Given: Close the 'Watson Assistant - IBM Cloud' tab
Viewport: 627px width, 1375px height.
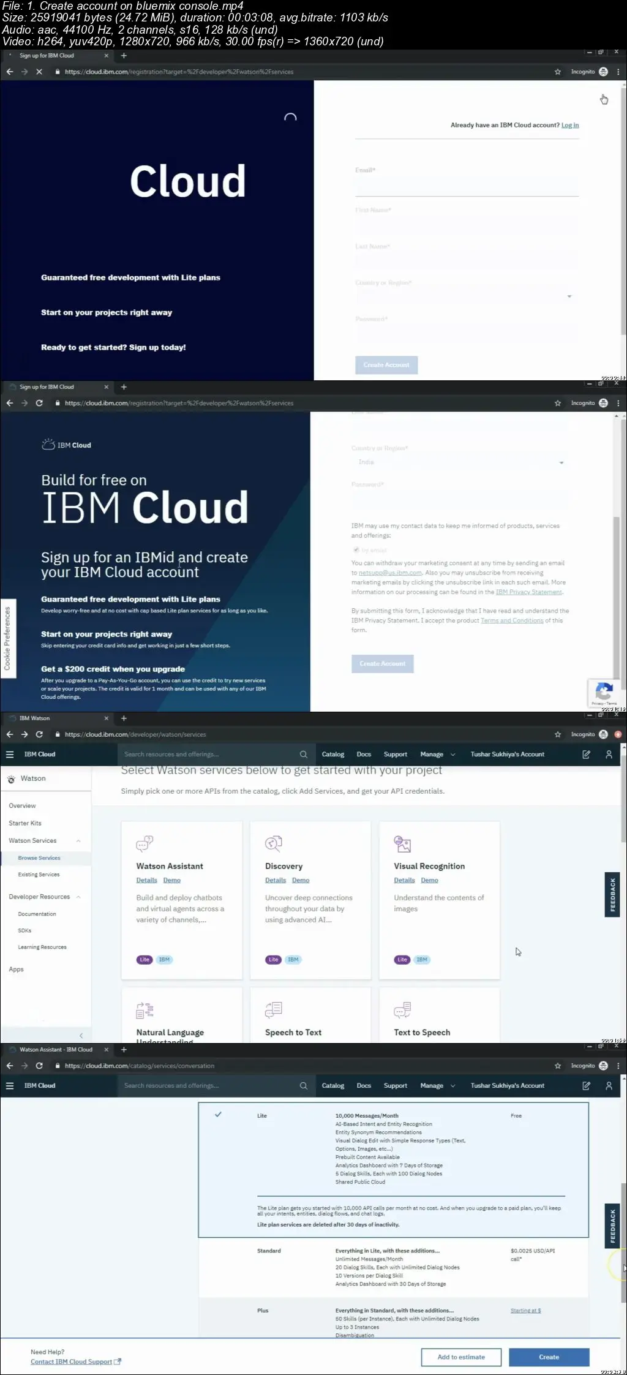Looking at the screenshot, I should (x=107, y=1049).
